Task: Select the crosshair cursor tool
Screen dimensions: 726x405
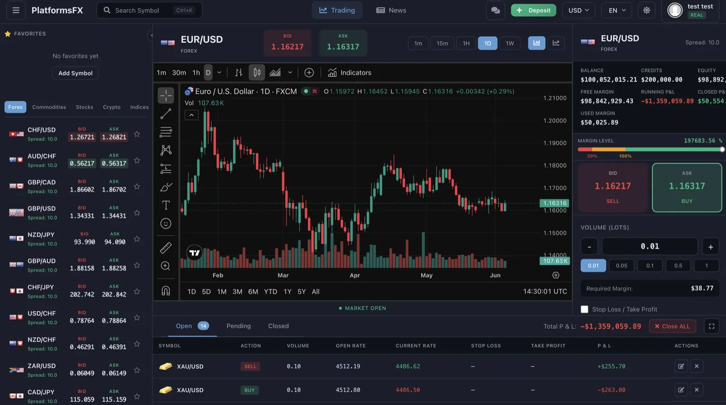Action: tap(166, 96)
